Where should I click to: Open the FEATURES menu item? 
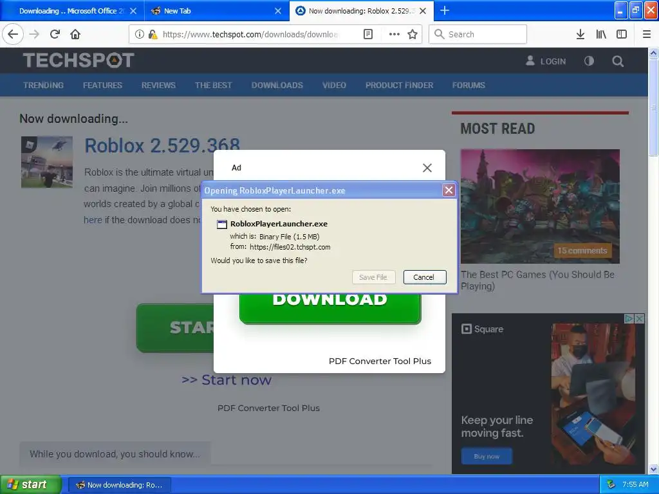click(102, 86)
